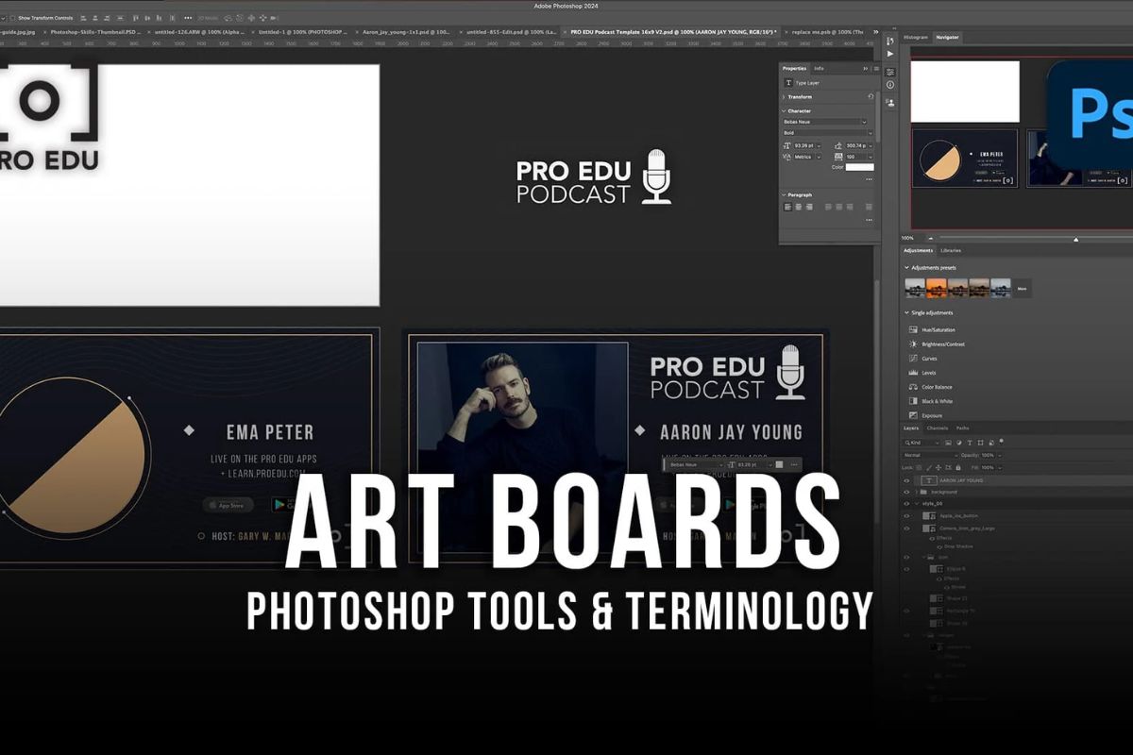Hide the style_00 layer group
The image size is (1133, 755).
(906, 504)
